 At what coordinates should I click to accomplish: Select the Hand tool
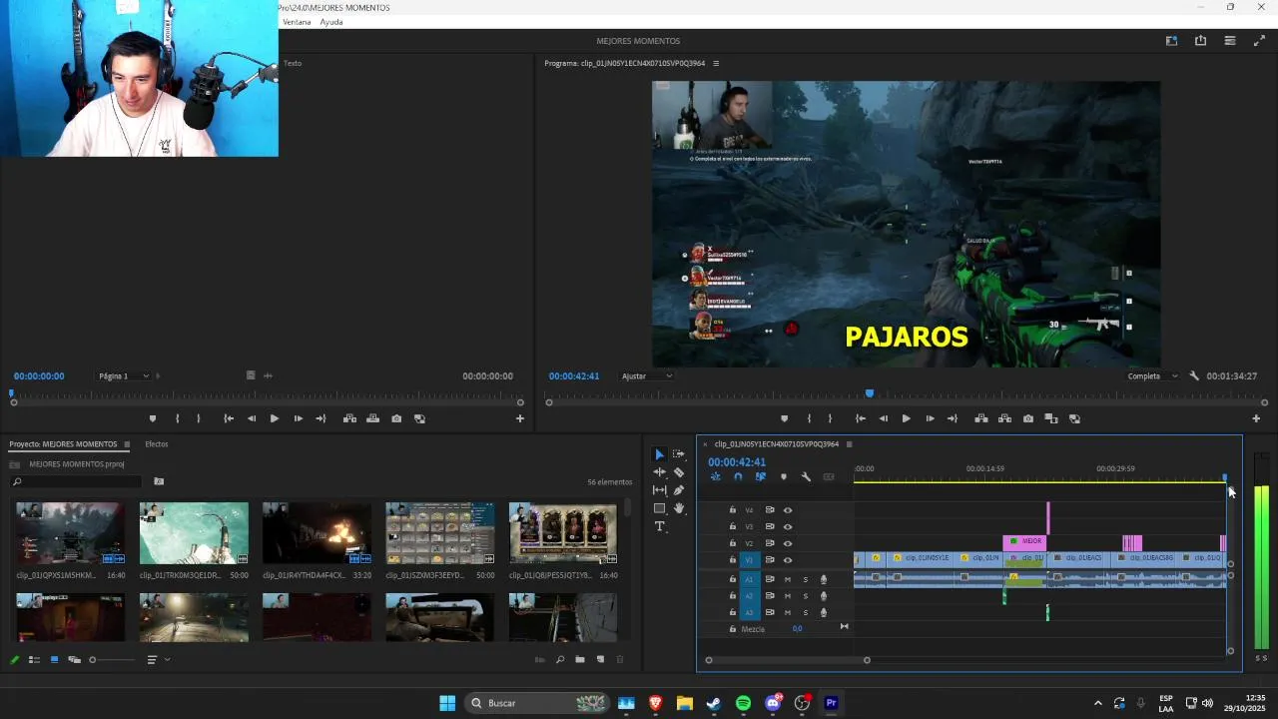679,508
